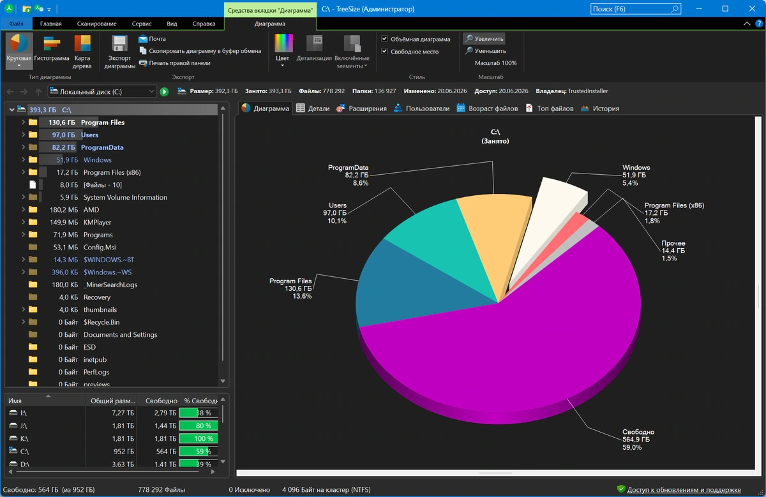
Task: Open the Возраст файлов tab
Action: pos(487,108)
